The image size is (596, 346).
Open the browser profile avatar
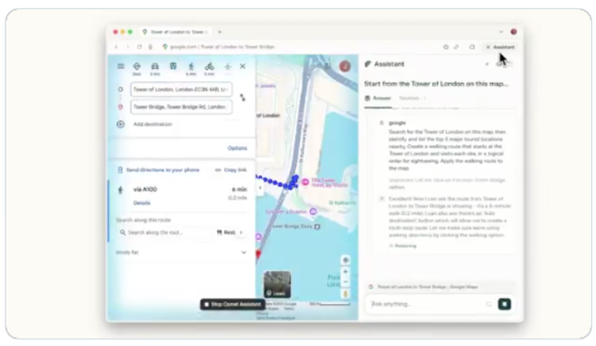coord(513,32)
